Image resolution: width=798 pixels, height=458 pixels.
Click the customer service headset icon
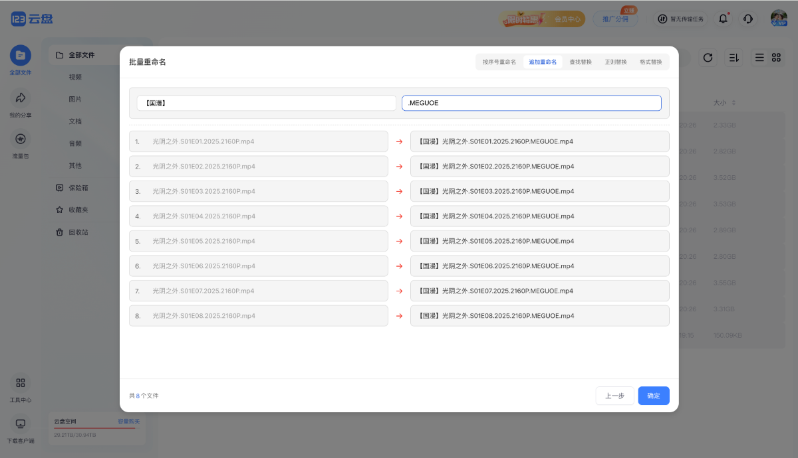point(748,19)
